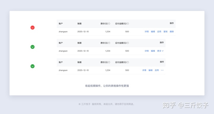214x114 pixels.
Task: Click the 原价(元) help icon in the 更多 table
Action: pos(109,43)
